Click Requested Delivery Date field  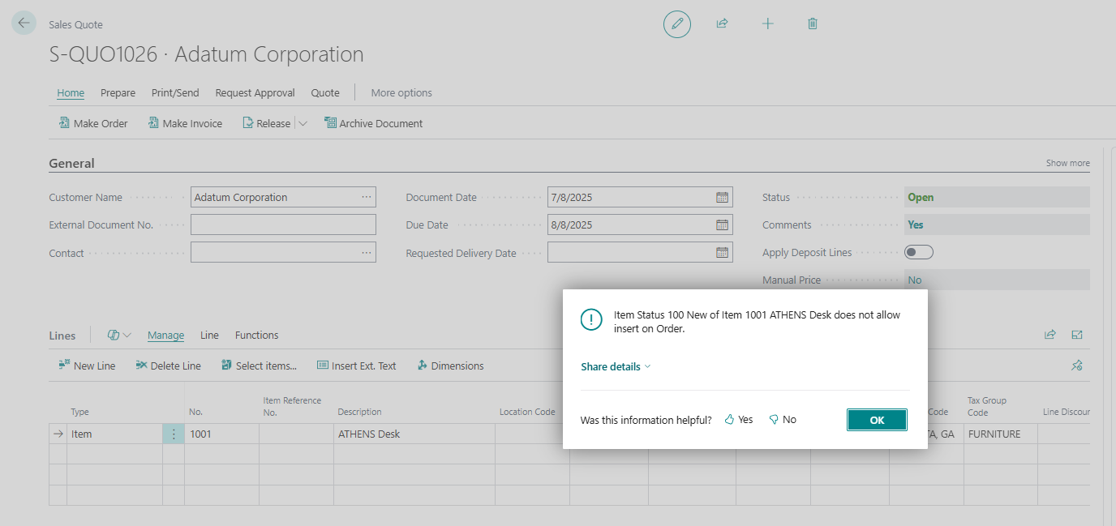coord(640,253)
